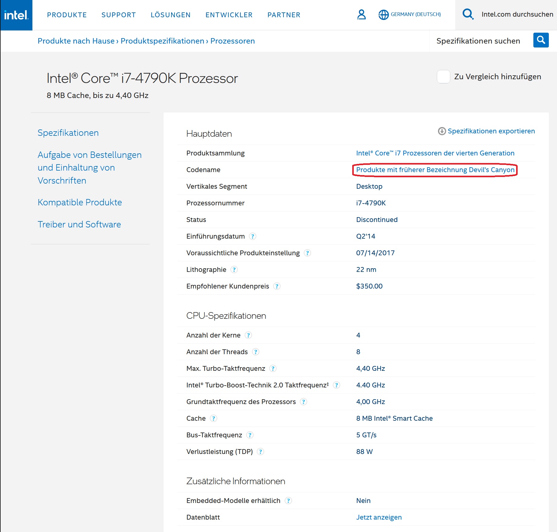The image size is (557, 532).
Task: Open help icon for Bus-Taktfrequenz
Action: coord(250,435)
